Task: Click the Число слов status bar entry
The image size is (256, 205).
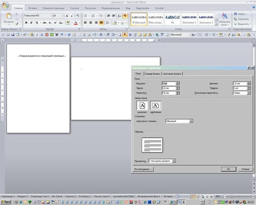Action: tap(102, 196)
